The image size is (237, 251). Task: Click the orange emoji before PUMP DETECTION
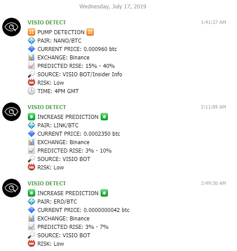click(x=32, y=32)
